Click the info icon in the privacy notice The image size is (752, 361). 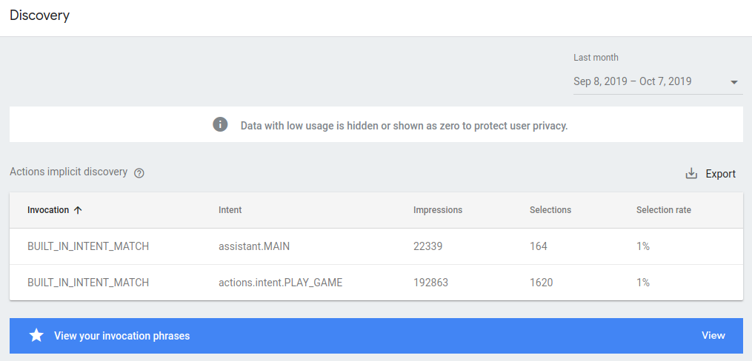[220, 124]
